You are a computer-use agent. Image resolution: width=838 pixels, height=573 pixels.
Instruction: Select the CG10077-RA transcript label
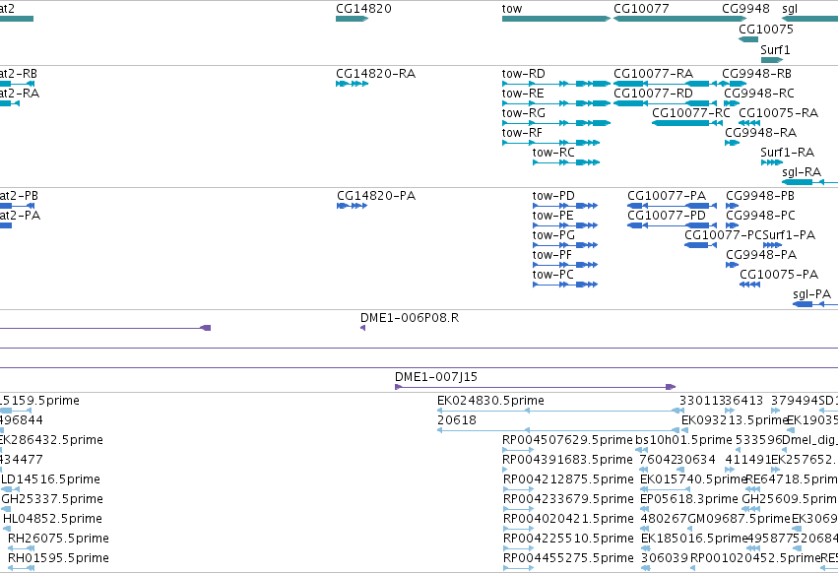(653, 74)
